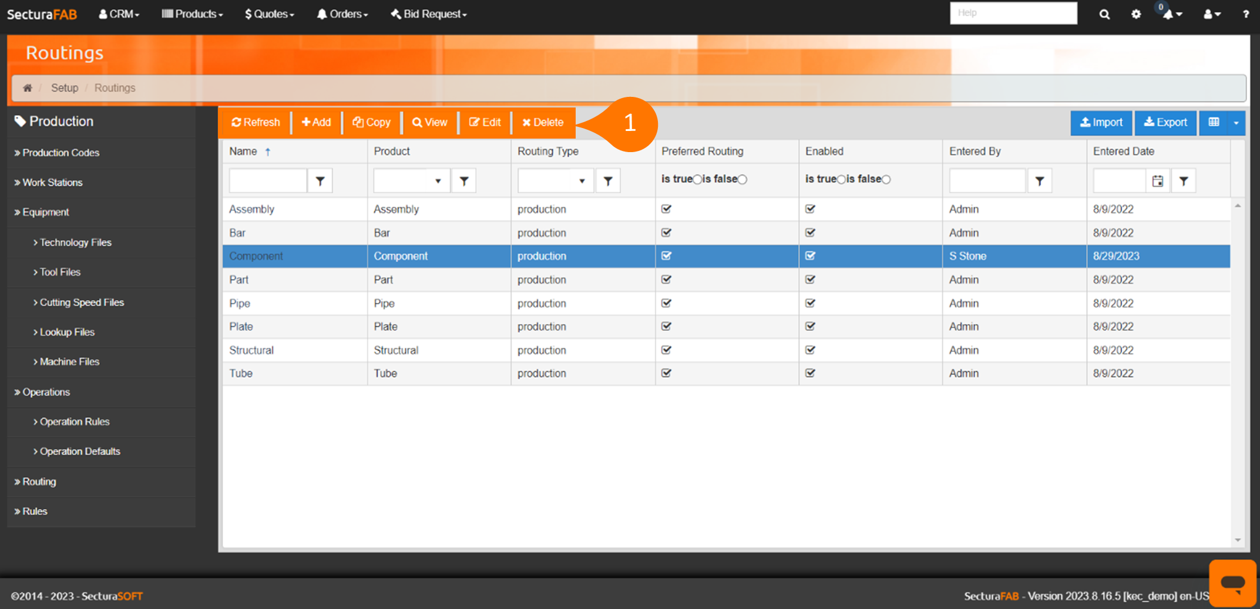Select Enabled 'is false' radio button
The height and width of the screenshot is (609, 1260).
[886, 180]
